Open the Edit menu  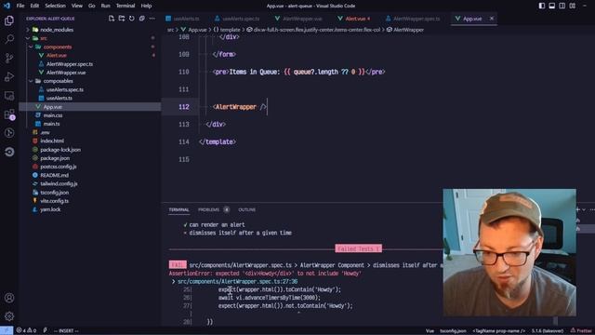tap(34, 6)
